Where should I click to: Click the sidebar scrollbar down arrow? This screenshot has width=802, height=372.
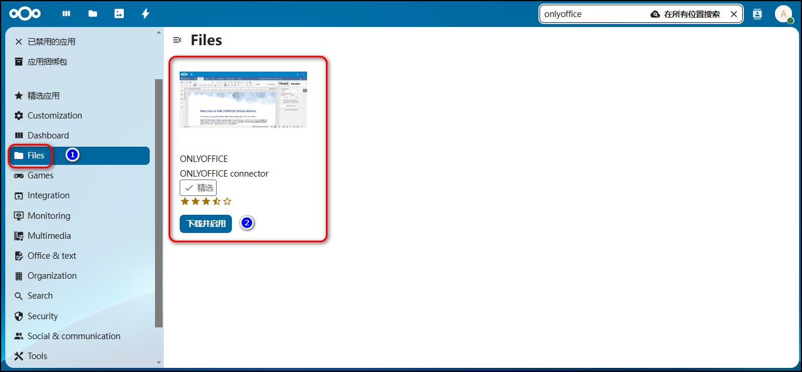pyautogui.click(x=159, y=363)
